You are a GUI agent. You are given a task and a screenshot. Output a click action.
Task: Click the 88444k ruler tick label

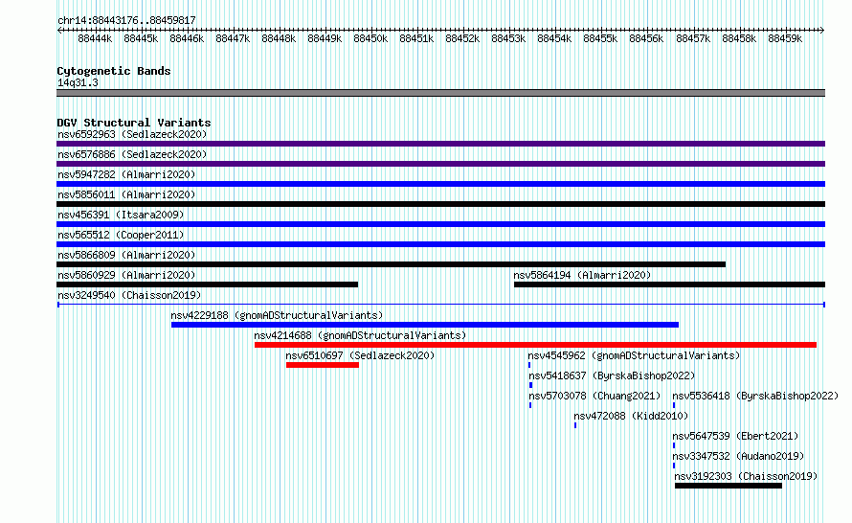(x=95, y=38)
